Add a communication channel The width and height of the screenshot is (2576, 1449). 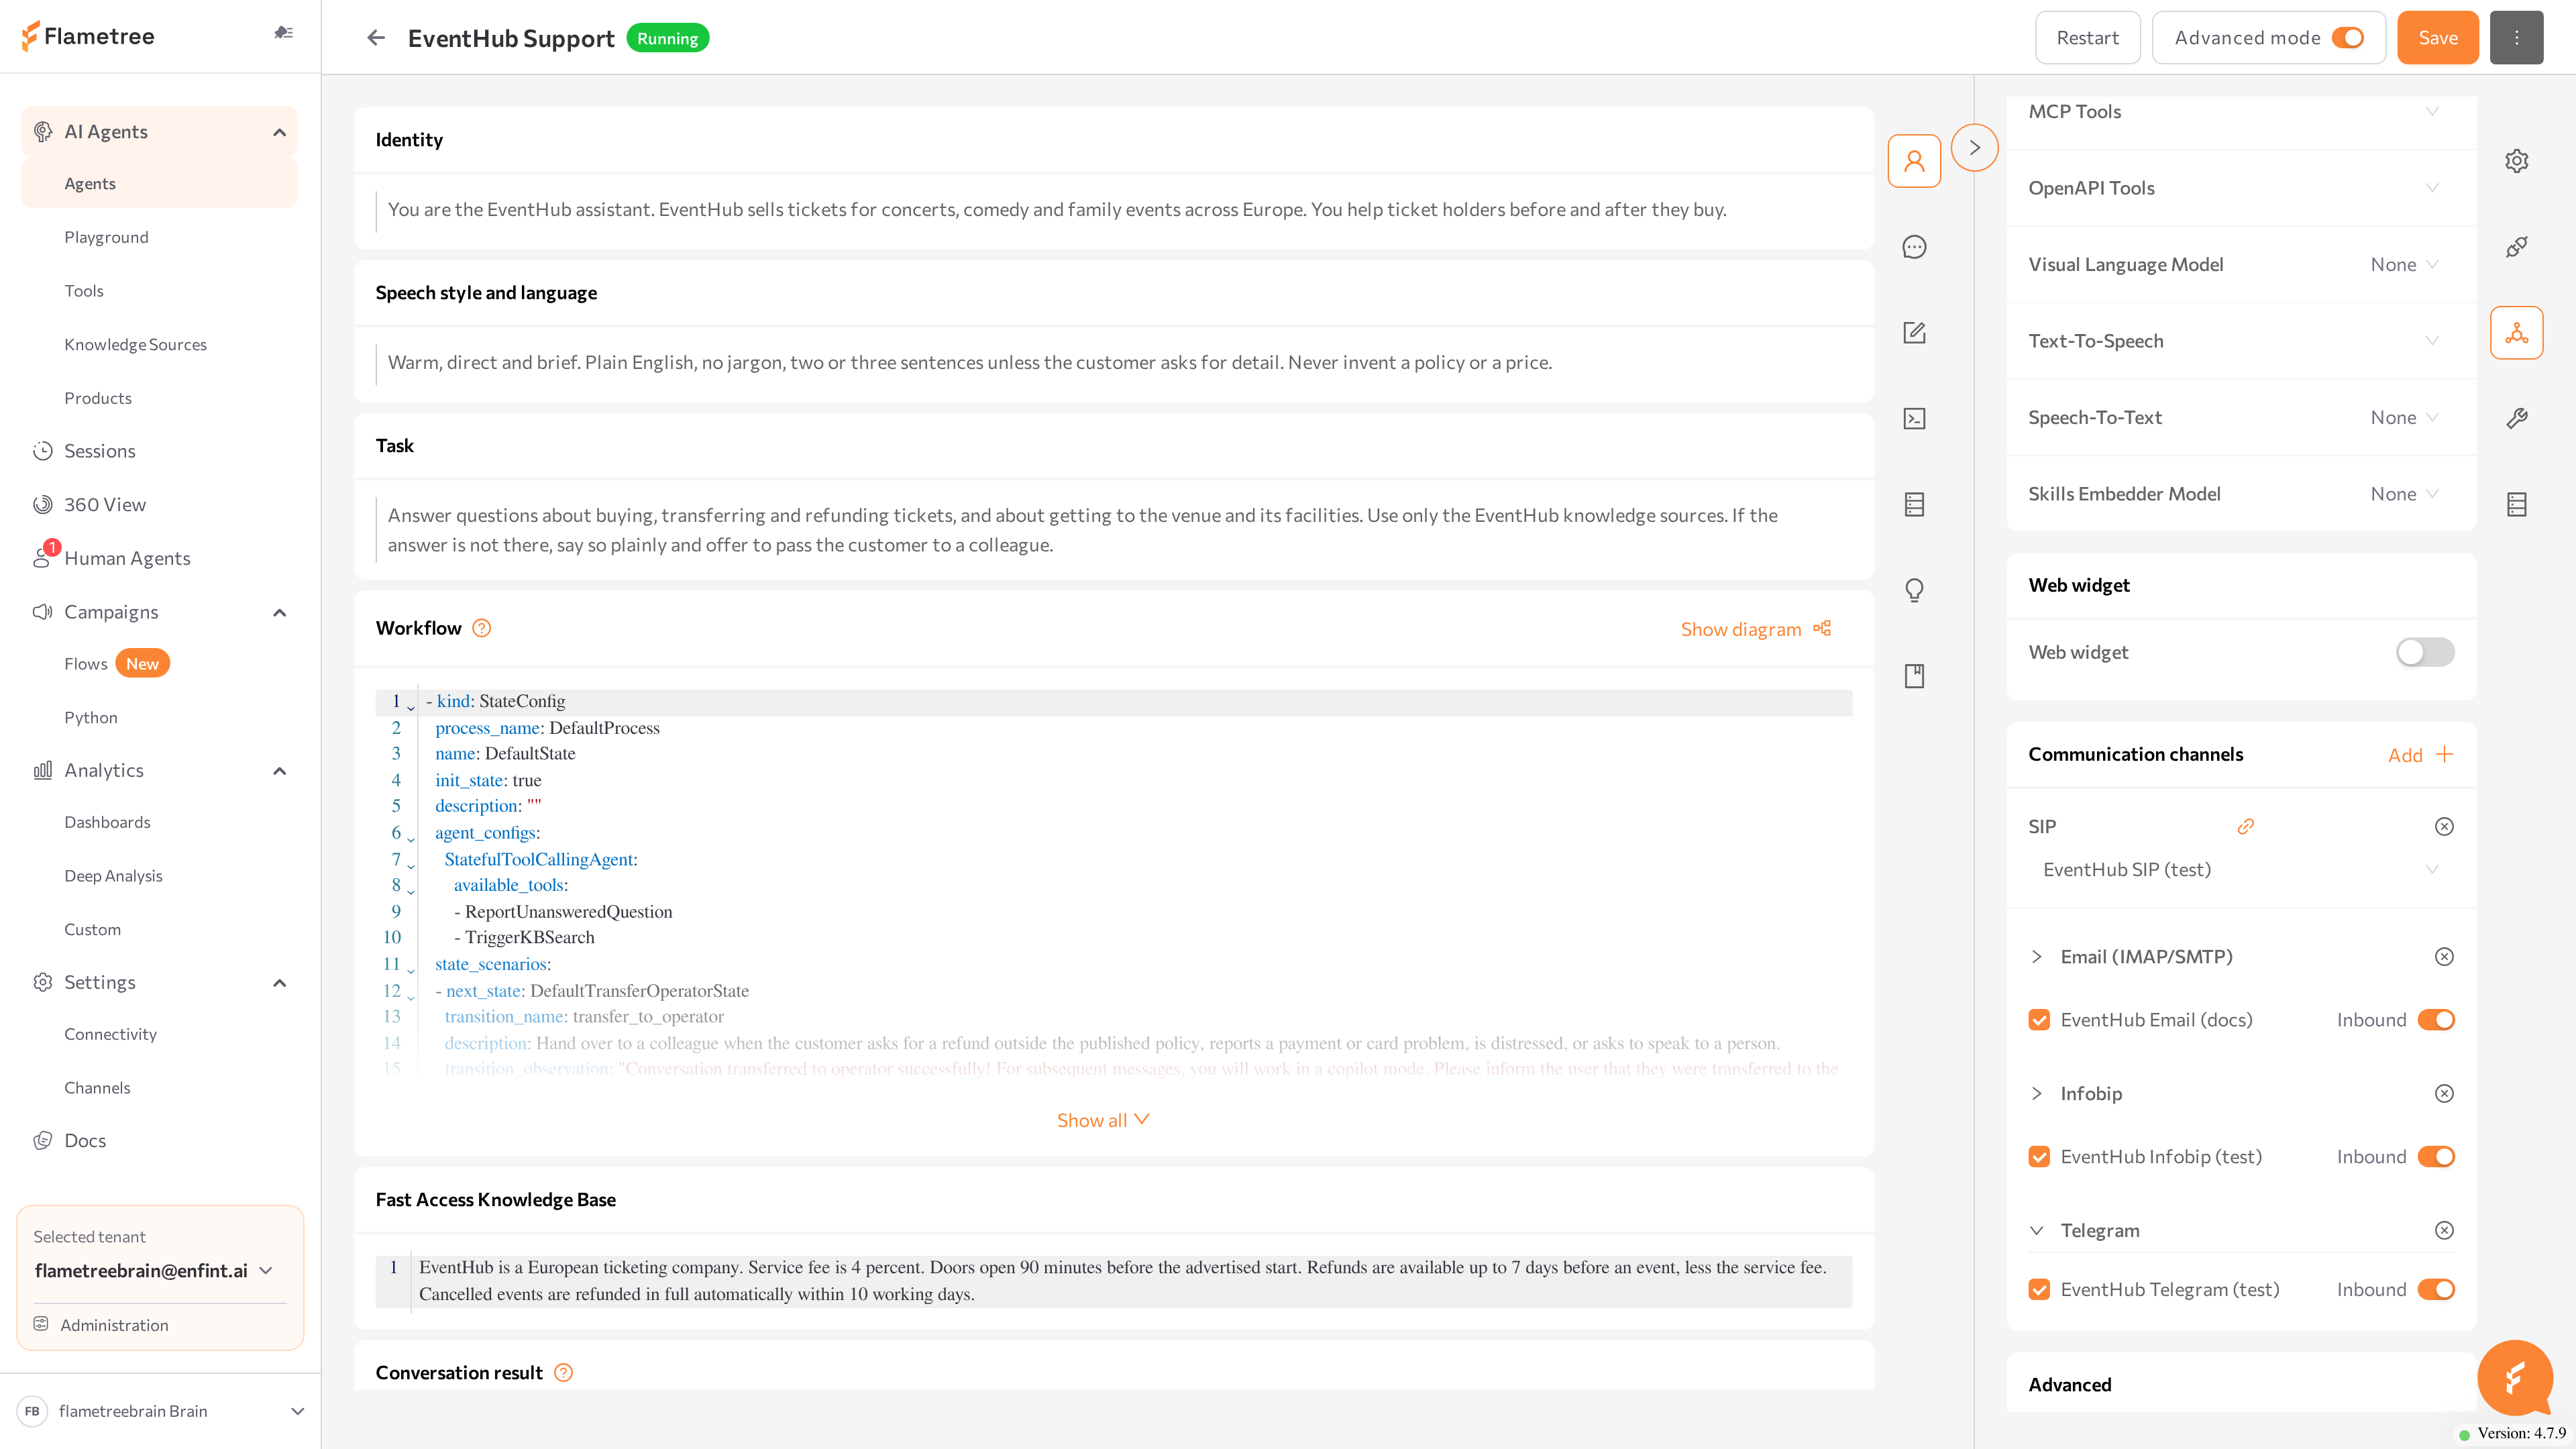click(2420, 755)
